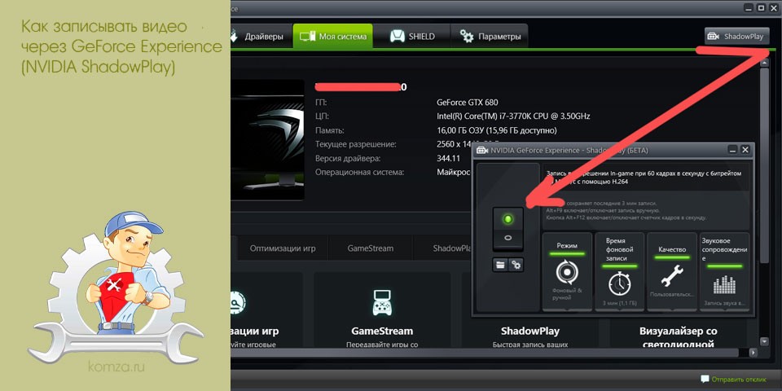Click the Intel(R) Core(TM) i7-3770K CPU value
Viewport: 782px width, 391px height.
(x=513, y=116)
